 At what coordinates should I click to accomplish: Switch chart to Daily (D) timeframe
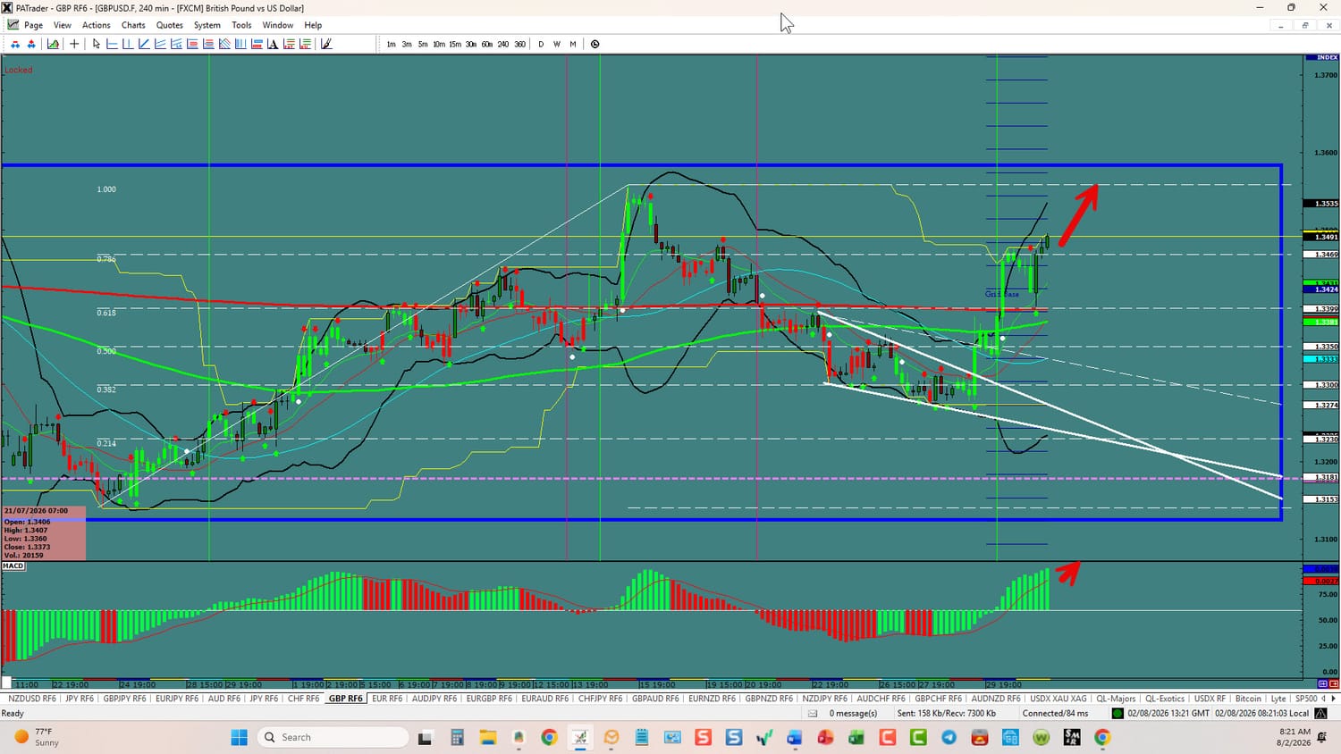[x=541, y=44]
